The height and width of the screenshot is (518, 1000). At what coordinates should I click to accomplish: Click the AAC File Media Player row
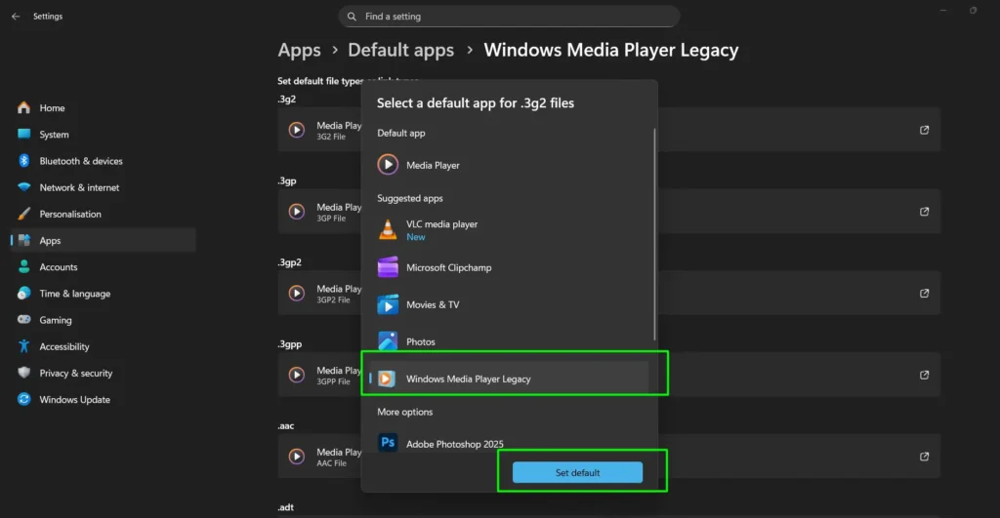coord(609,457)
